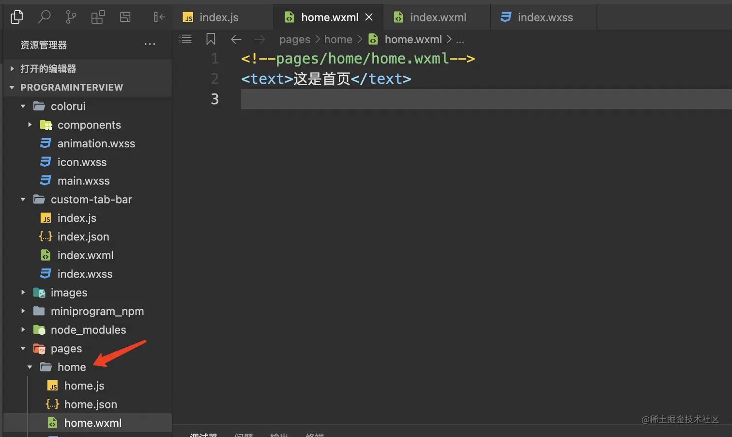Click the JS icon beside home.js
Viewport: 732px width, 437px height.
(52, 386)
